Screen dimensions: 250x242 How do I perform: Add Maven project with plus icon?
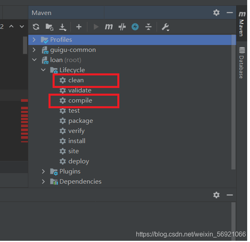click(79, 27)
